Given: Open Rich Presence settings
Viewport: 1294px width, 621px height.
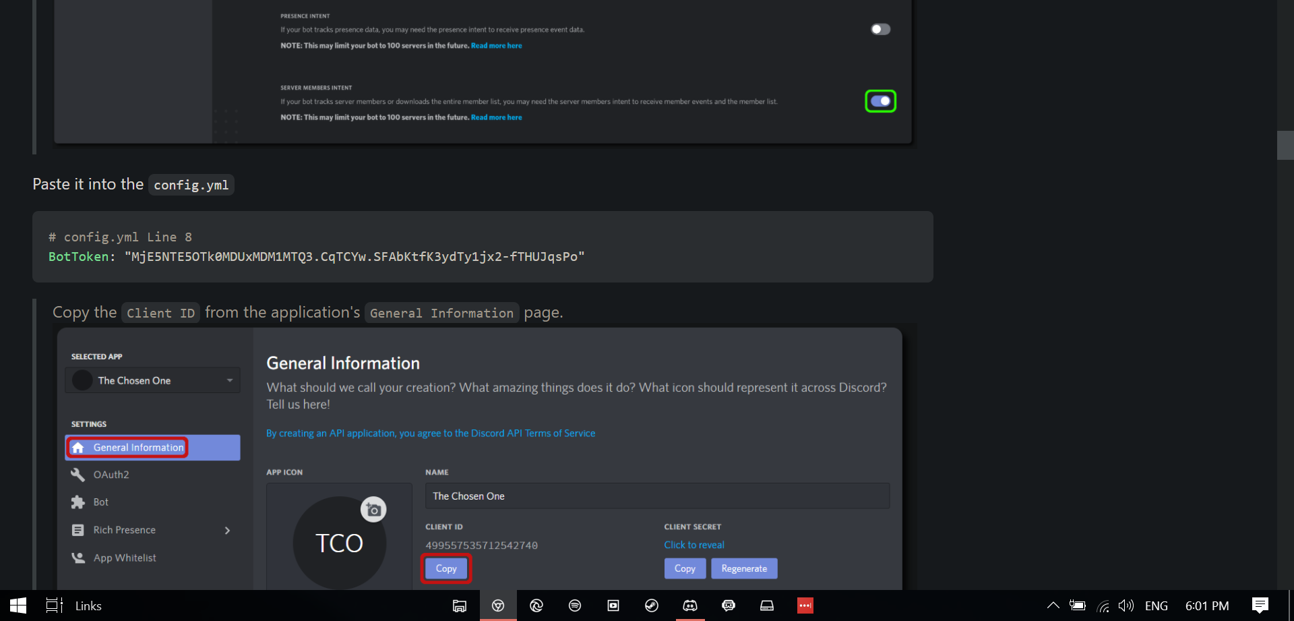Looking at the screenshot, I should point(124,530).
